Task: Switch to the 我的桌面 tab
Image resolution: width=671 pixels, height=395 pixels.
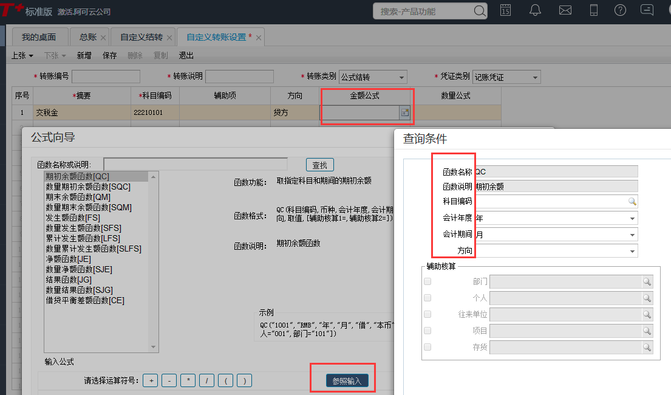Action: click(39, 36)
